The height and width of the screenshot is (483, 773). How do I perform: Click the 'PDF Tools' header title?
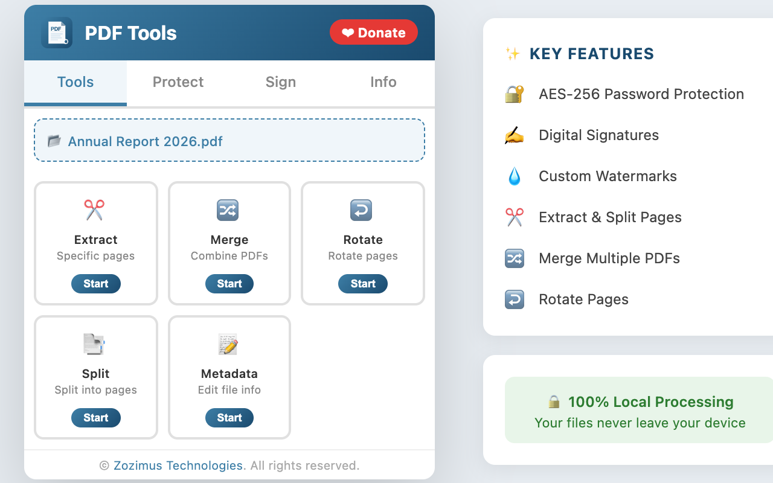point(130,33)
